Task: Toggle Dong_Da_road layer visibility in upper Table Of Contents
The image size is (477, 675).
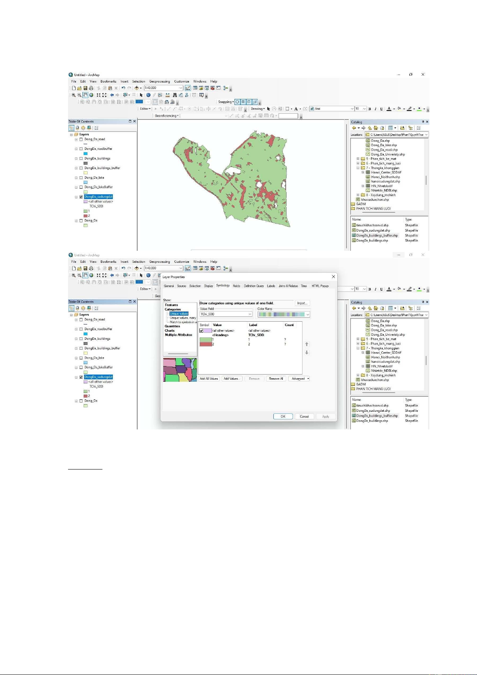Action: point(81,139)
